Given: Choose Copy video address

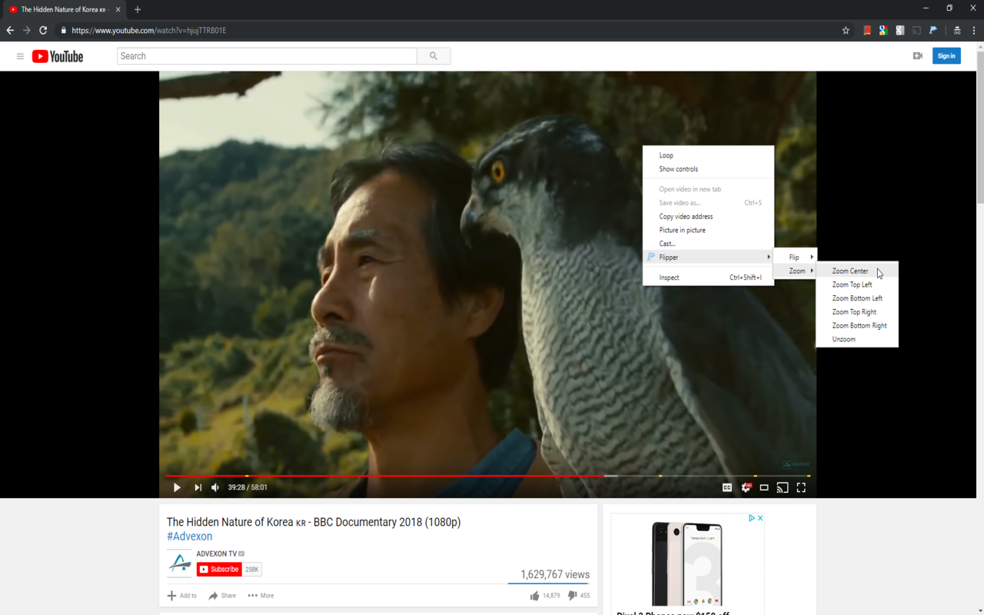Looking at the screenshot, I should pos(708,217).
